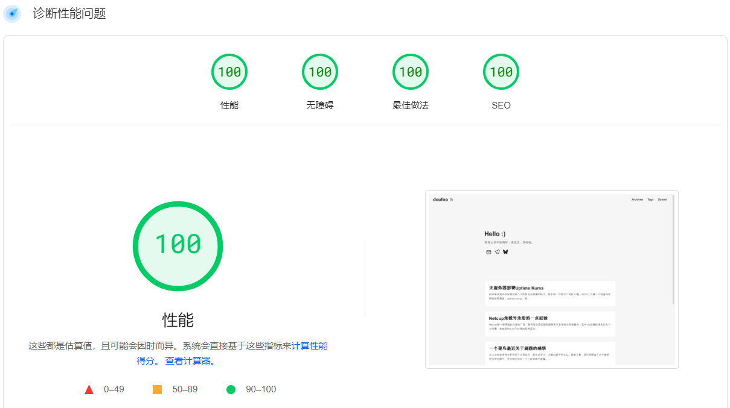Jump to the 性能 score gauge at top

pos(229,72)
